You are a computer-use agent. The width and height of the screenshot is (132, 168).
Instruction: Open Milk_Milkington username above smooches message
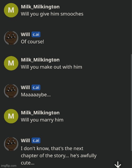(40, 7)
